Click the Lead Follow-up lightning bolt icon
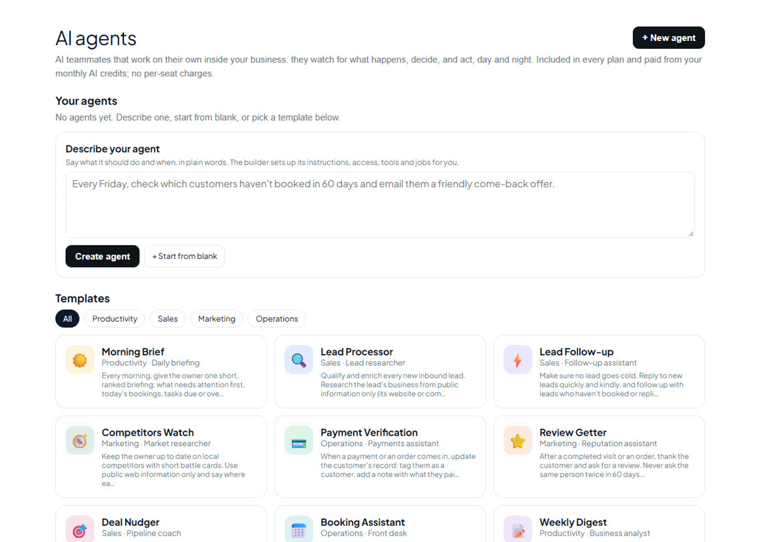The image size is (782, 542). (518, 360)
